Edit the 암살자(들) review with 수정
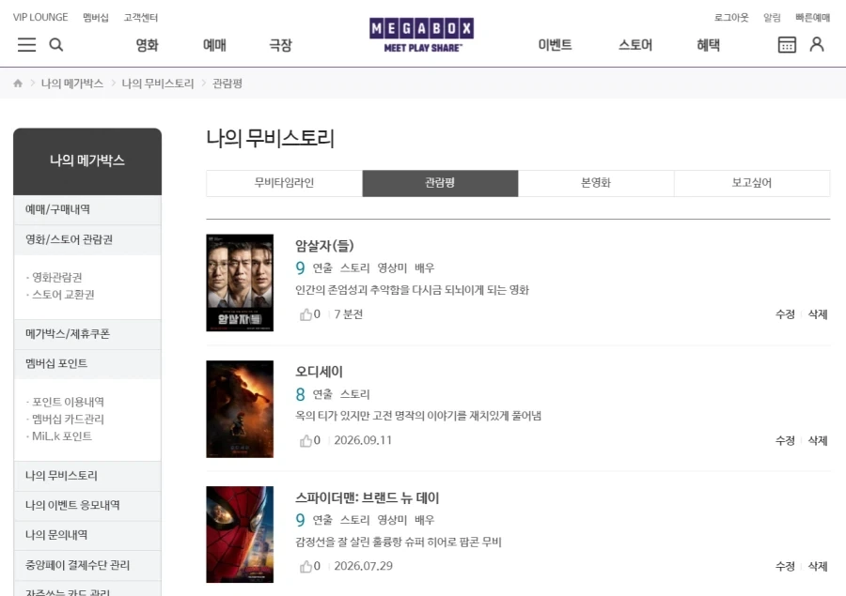846x596 pixels. [785, 314]
